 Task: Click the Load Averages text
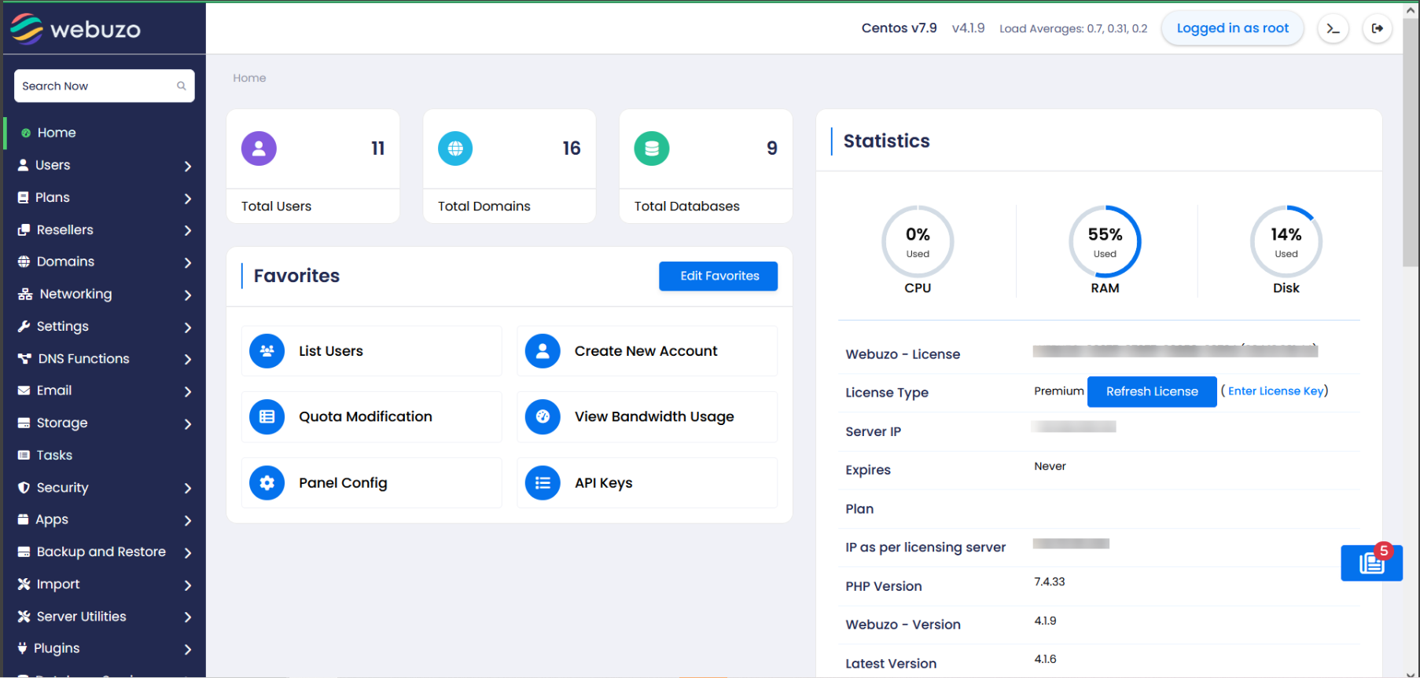point(1073,28)
